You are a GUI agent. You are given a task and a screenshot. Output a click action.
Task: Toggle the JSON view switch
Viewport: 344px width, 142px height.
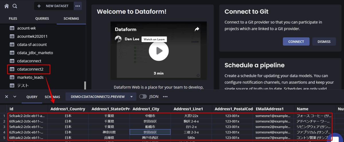pyautogui.click(x=143, y=96)
